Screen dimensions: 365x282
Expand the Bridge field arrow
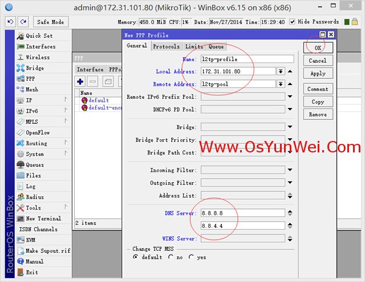pos(290,127)
